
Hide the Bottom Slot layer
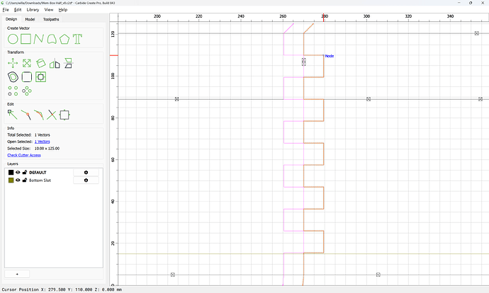pos(18,180)
